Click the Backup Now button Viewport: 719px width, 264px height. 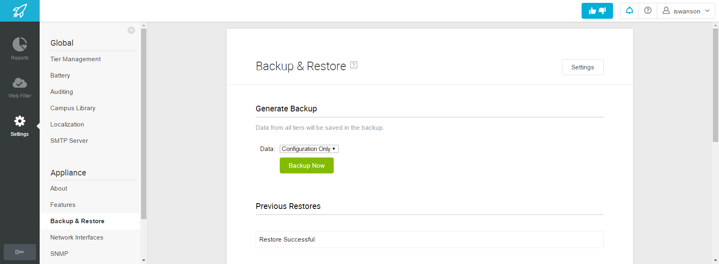click(x=307, y=165)
